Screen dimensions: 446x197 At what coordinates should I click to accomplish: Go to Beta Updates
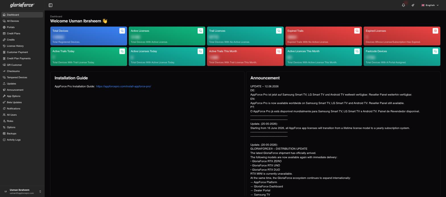(22, 102)
